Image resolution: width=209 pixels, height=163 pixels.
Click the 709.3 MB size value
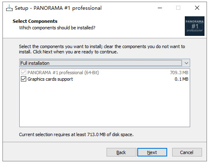(179, 73)
